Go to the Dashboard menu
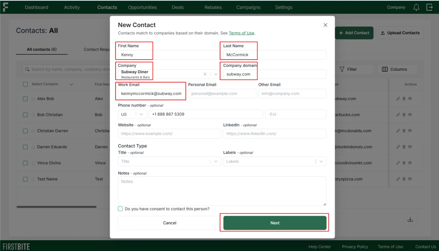Image resolution: width=439 pixels, height=251 pixels. (x=36, y=7)
